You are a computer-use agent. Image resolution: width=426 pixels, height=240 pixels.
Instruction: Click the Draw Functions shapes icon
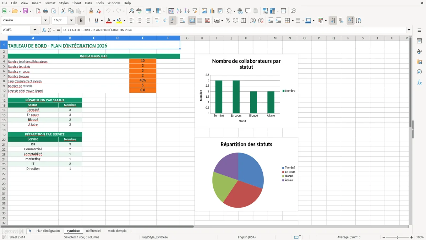point(293,11)
